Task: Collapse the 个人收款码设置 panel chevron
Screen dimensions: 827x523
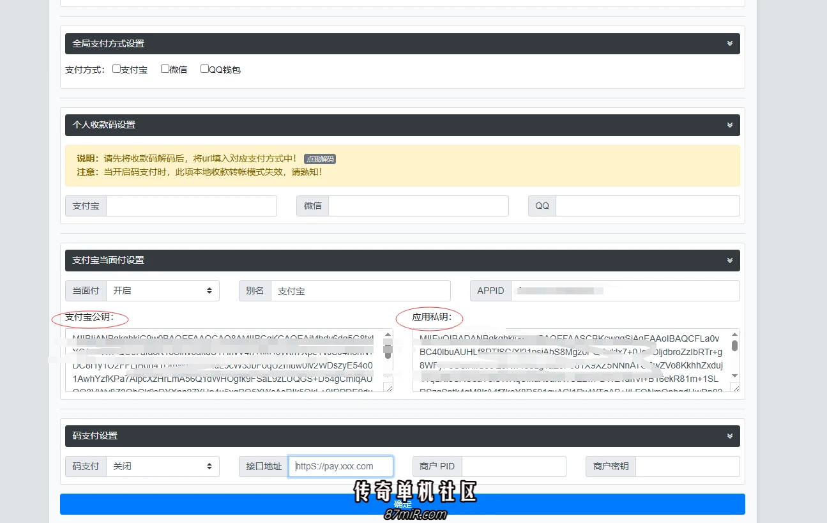Action: 729,125
